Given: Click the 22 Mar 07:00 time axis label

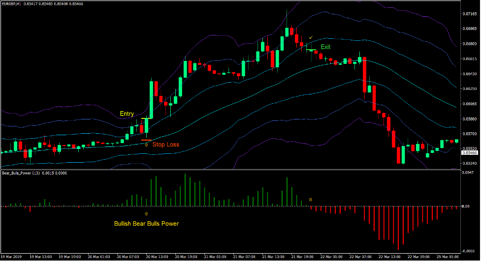Looking at the screenshot, I should point(360,257).
